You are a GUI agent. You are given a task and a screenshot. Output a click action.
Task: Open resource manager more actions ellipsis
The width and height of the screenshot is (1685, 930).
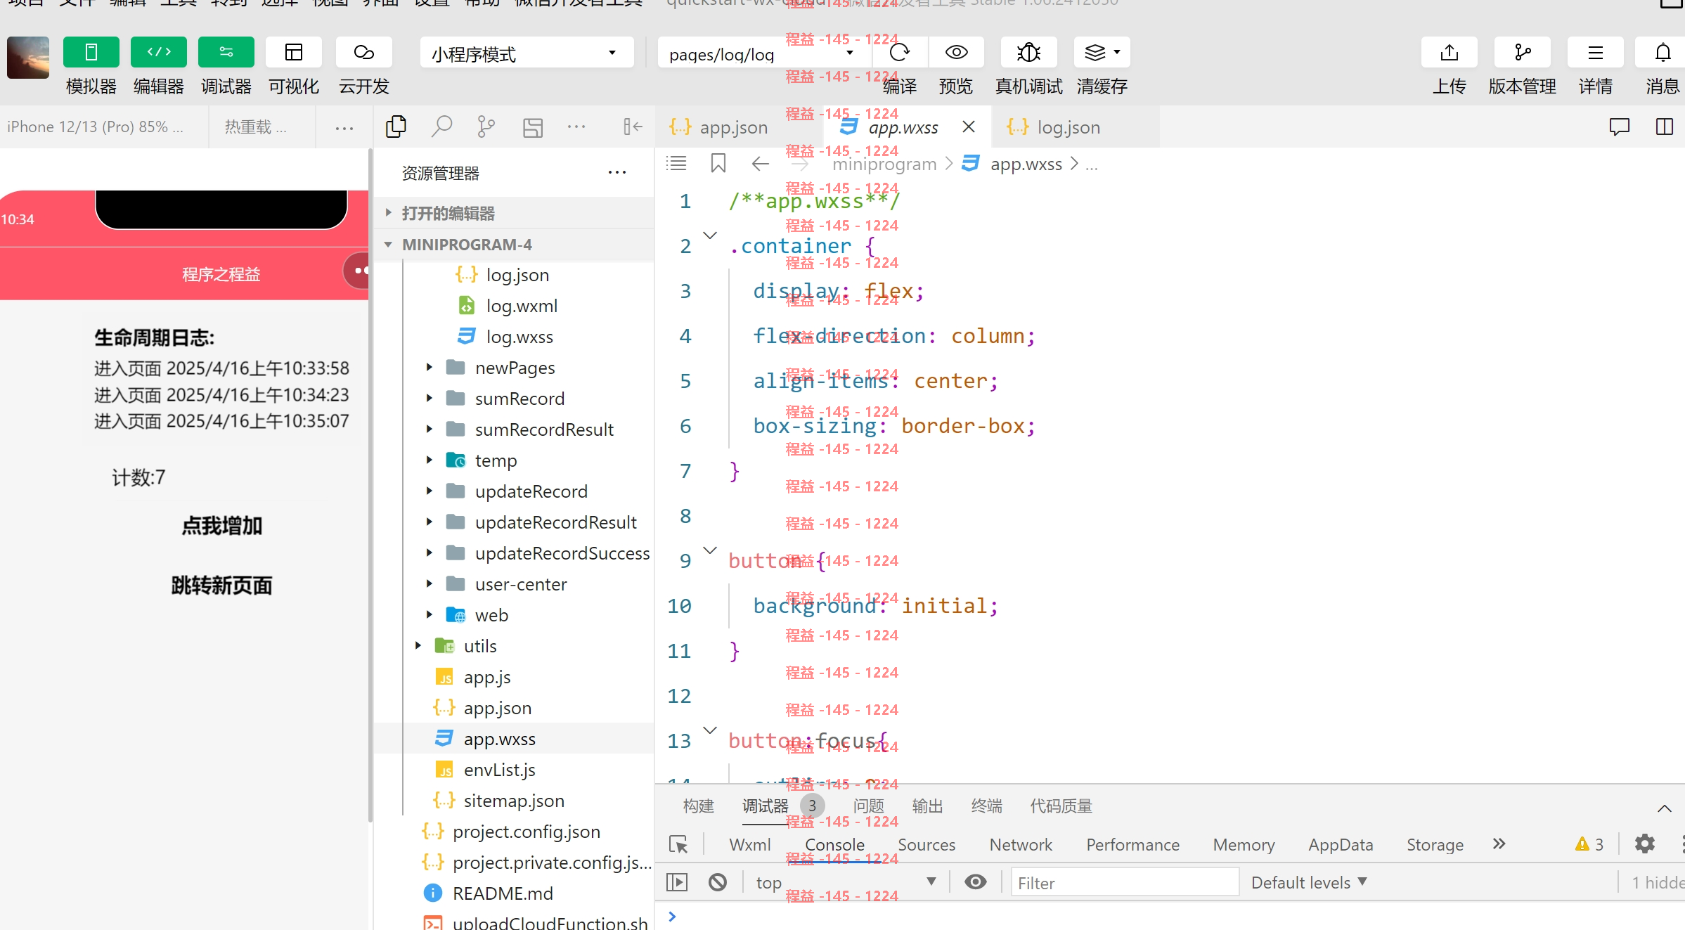pyautogui.click(x=617, y=173)
